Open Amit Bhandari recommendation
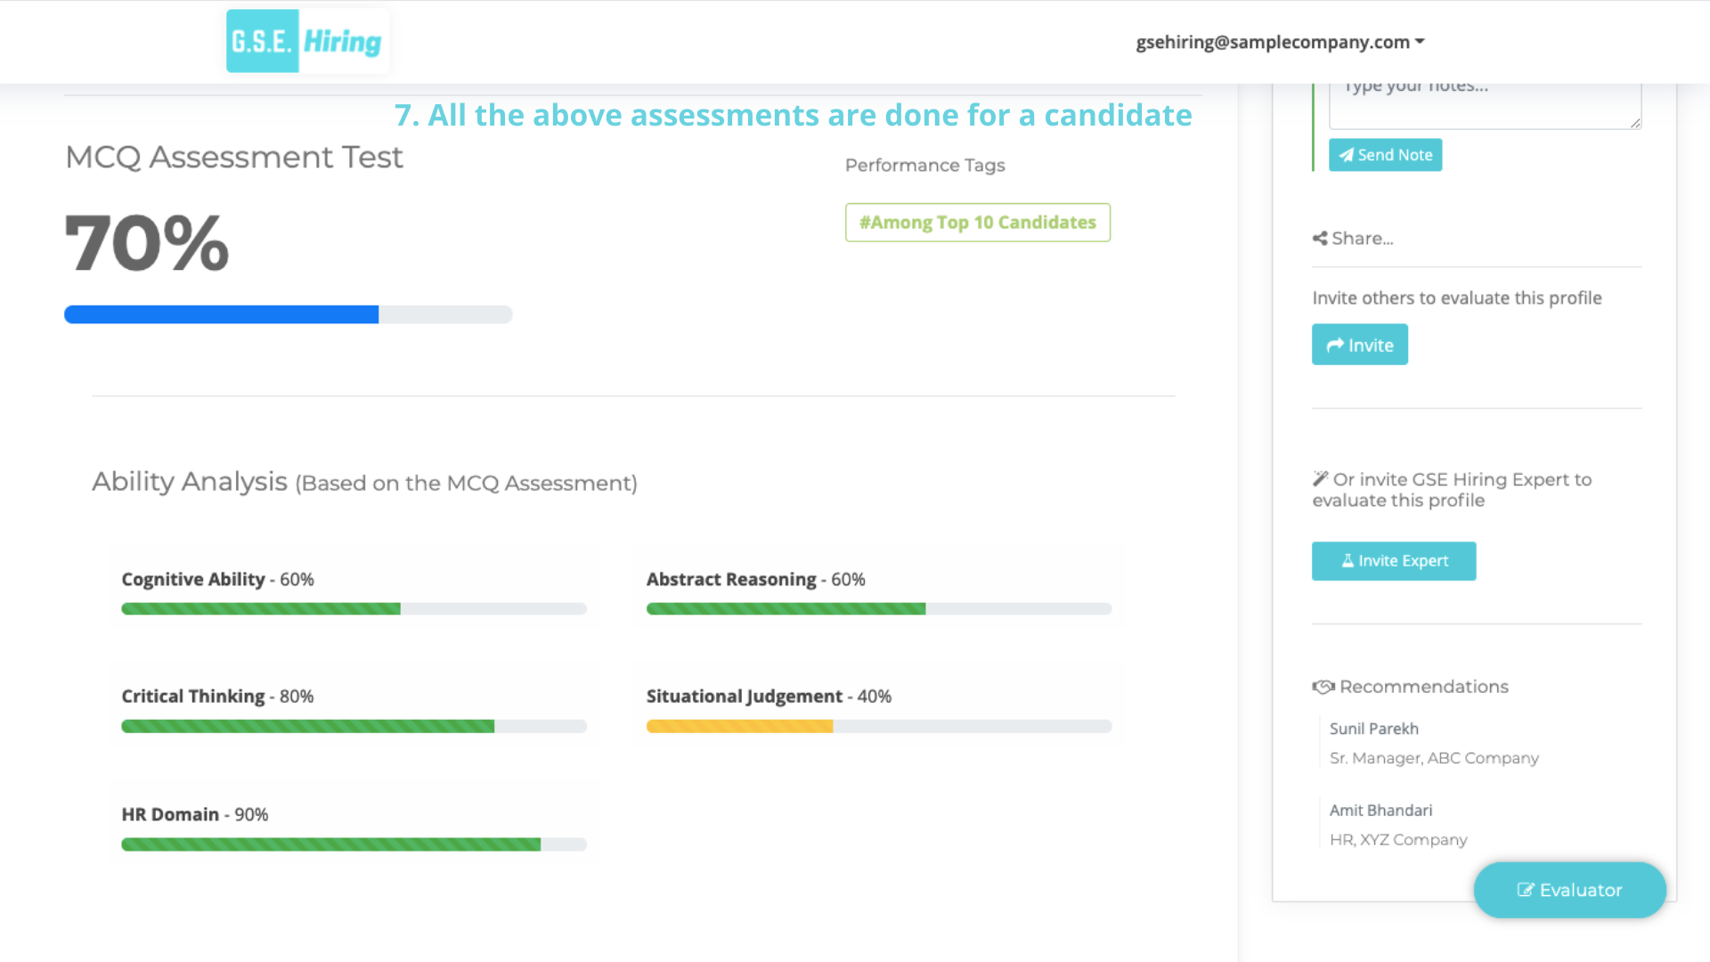Viewport: 1710px width, 962px height. point(1380,811)
